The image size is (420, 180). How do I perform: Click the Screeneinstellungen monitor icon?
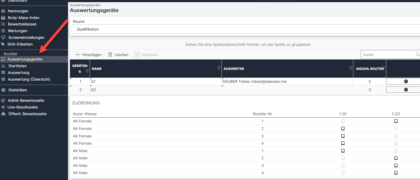(x=3, y=37)
